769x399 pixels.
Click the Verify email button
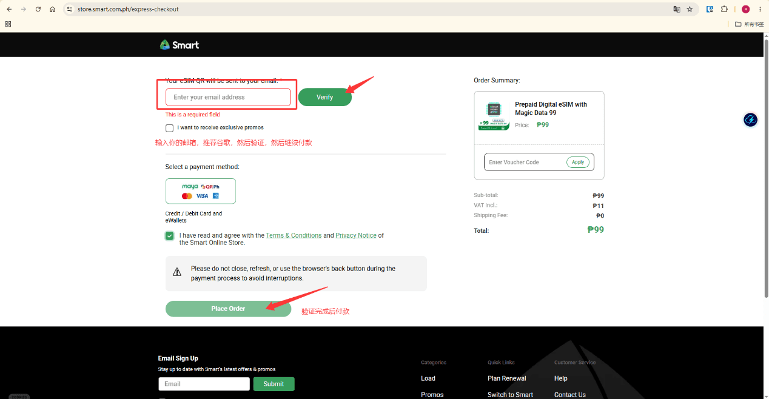tap(324, 97)
